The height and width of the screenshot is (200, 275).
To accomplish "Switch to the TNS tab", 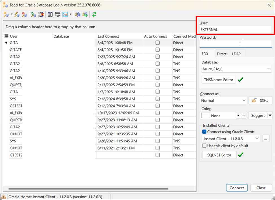I will 205,53.
